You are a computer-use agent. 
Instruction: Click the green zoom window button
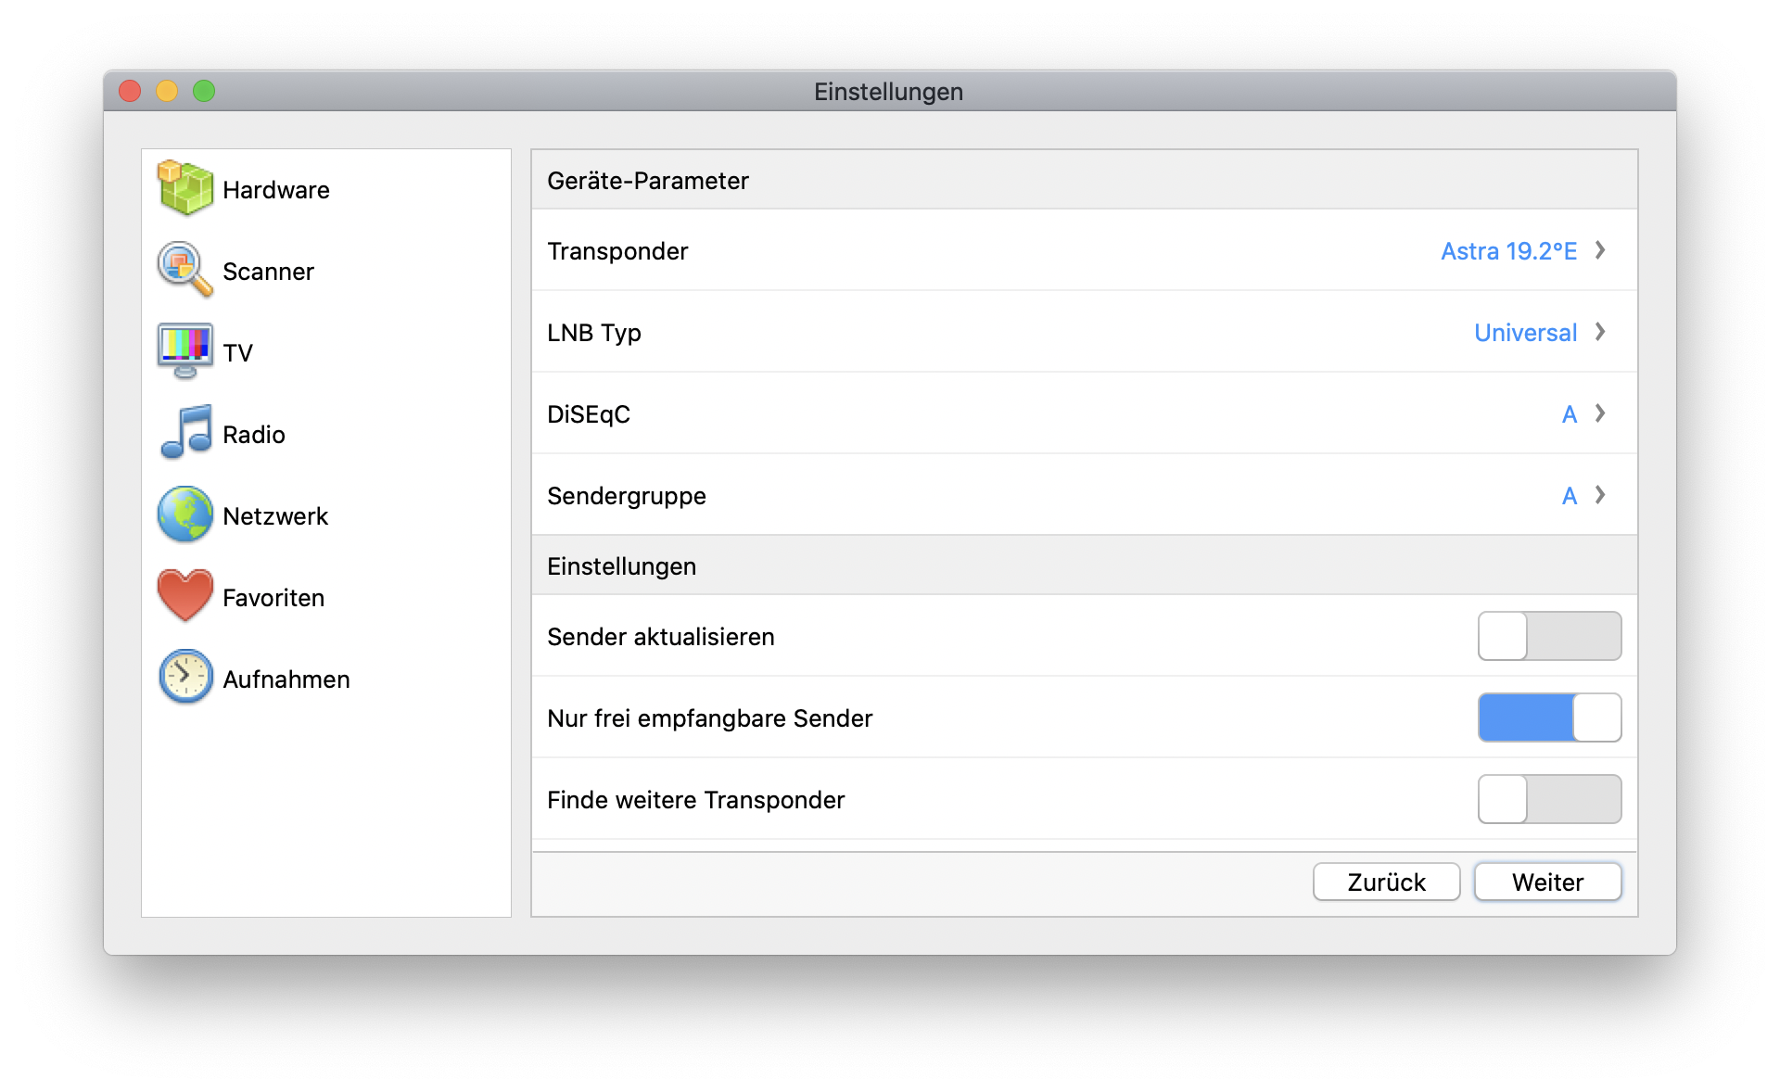204,91
